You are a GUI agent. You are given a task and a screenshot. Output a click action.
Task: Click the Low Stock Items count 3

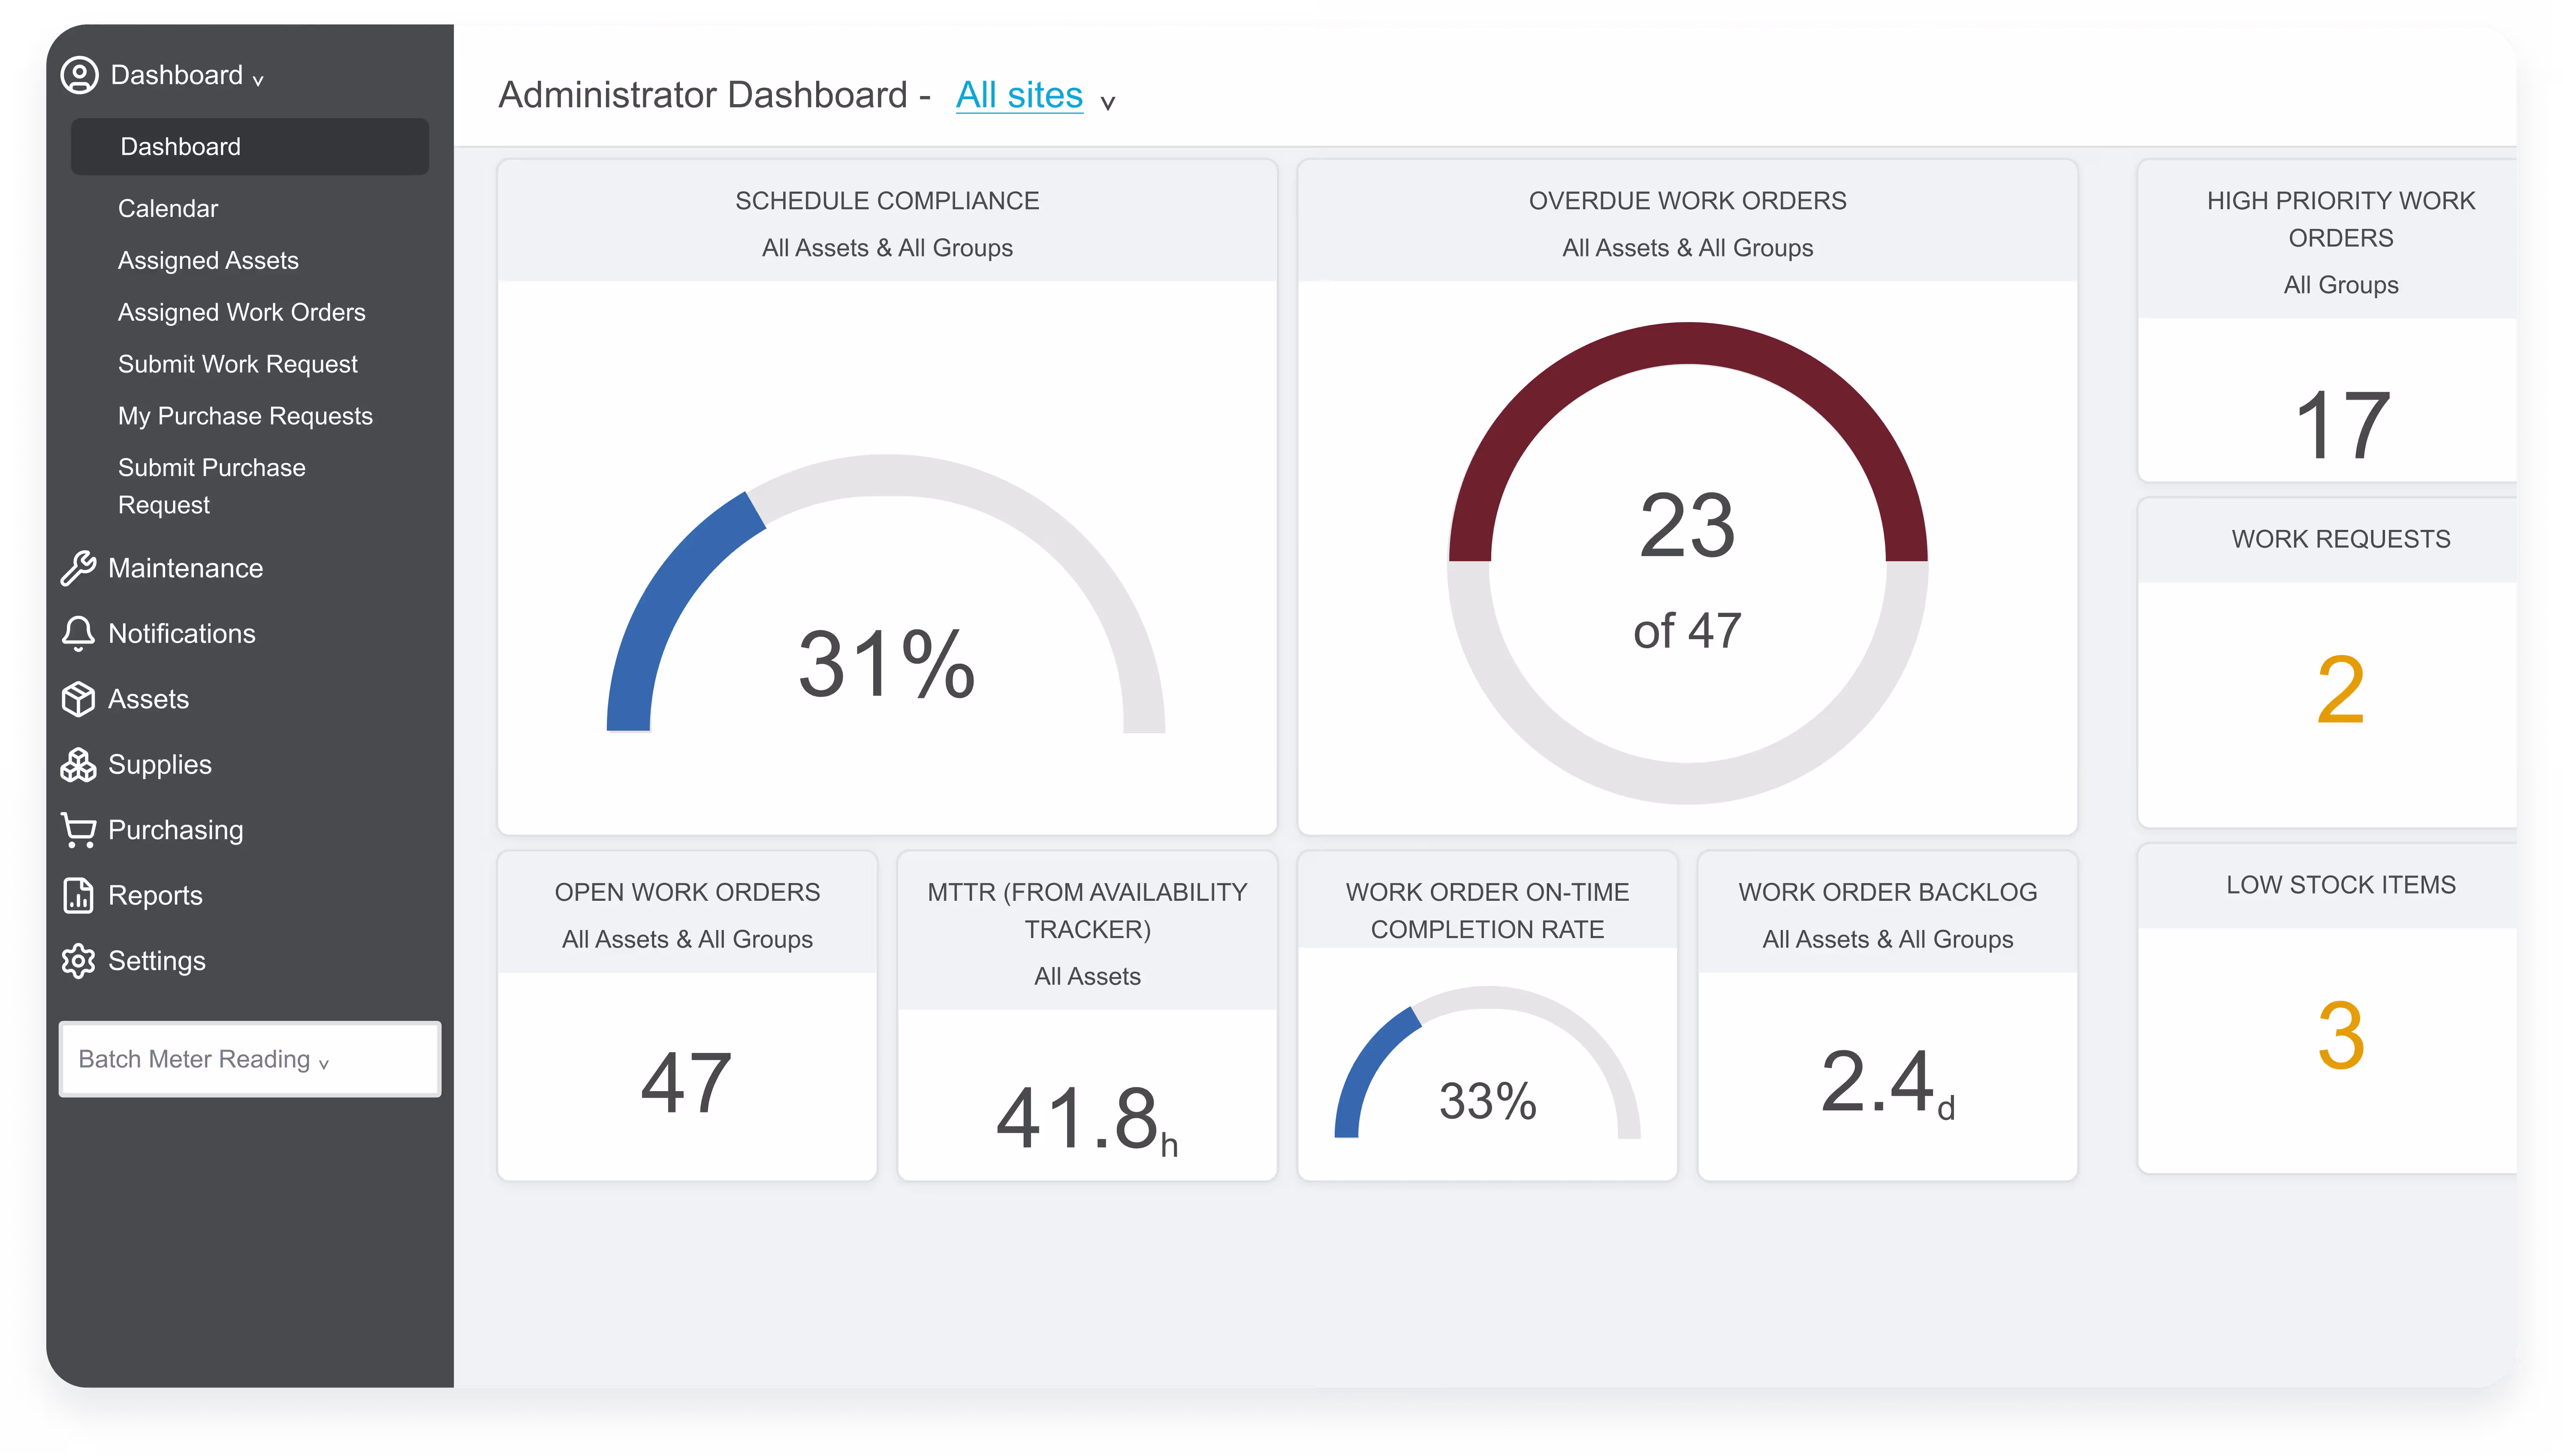tap(2340, 1036)
